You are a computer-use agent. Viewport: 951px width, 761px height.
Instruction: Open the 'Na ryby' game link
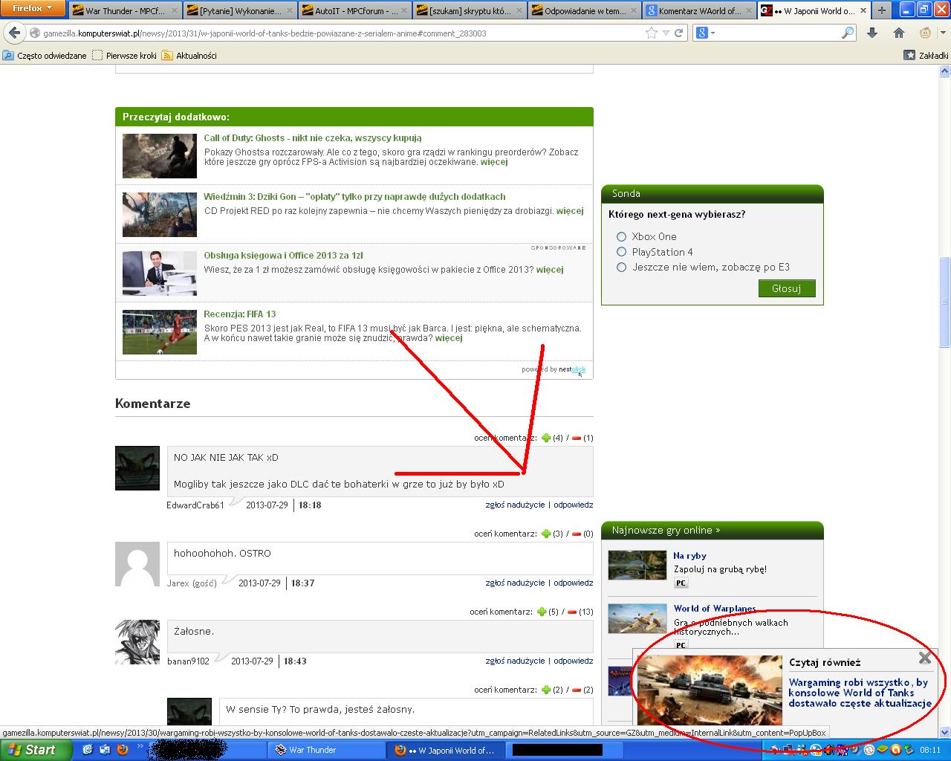[689, 556]
